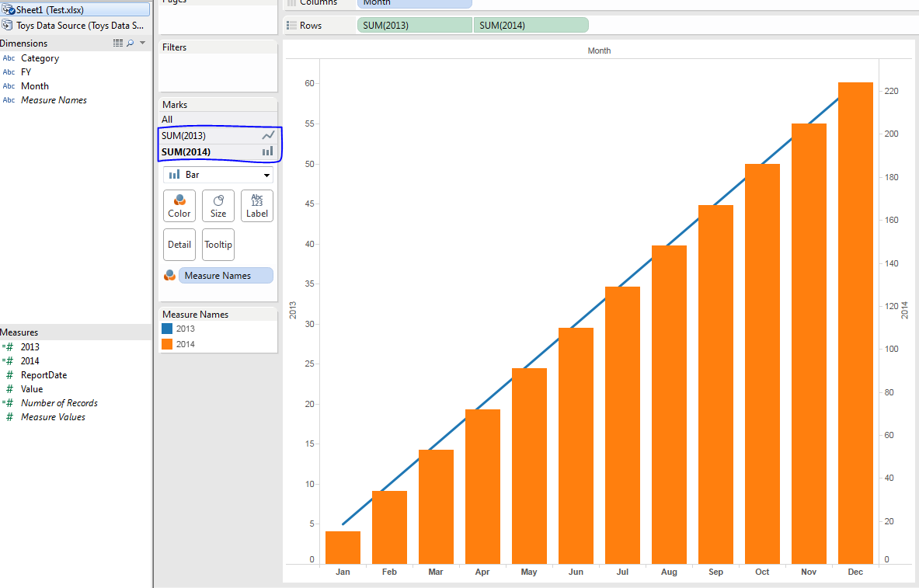Click the SUM(2014) pill on the Rows shelf
This screenshot has height=588, width=919.
coord(531,25)
